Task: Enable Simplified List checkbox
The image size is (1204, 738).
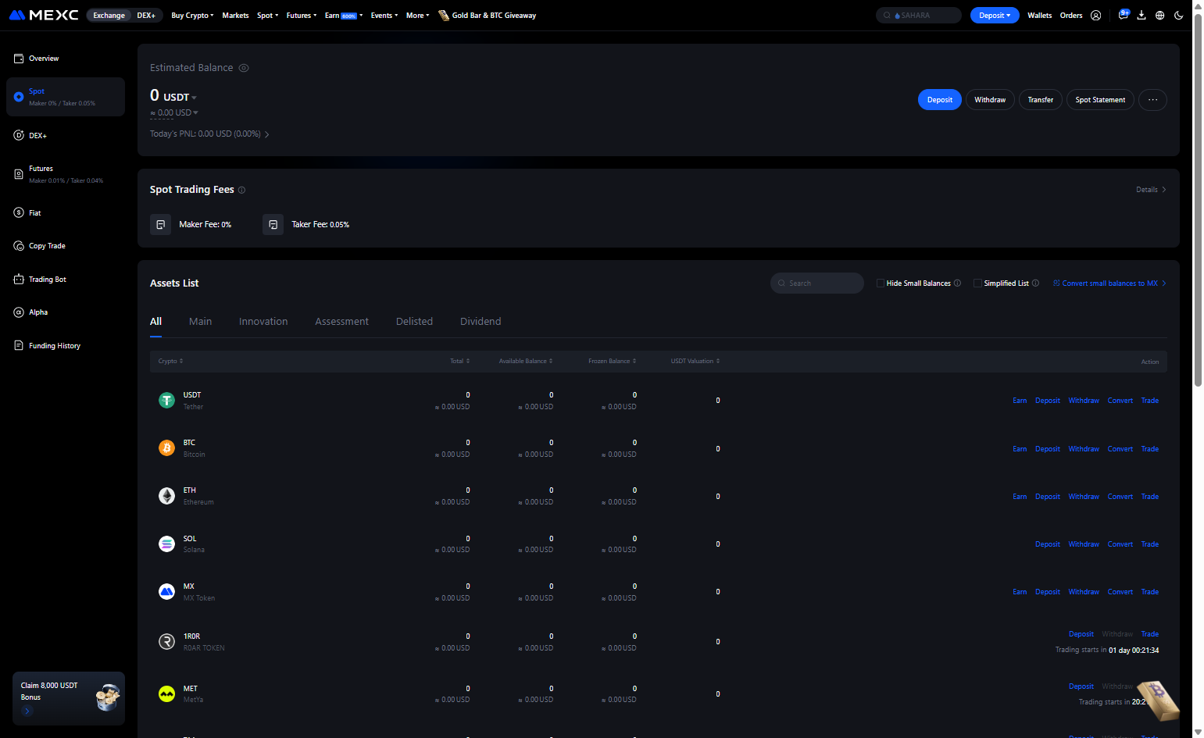Action: click(977, 283)
